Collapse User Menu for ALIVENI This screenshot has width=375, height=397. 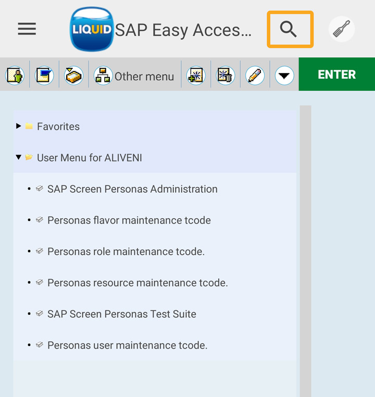pos(19,157)
